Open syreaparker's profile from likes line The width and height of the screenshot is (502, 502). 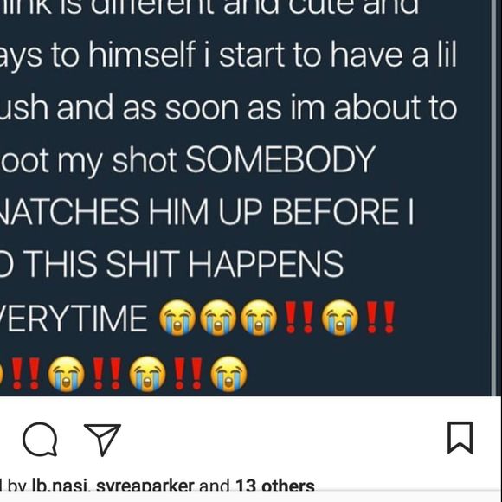coord(145,486)
